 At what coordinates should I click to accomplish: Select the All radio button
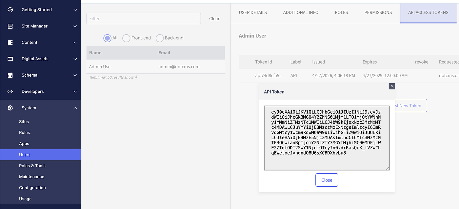[x=107, y=38]
